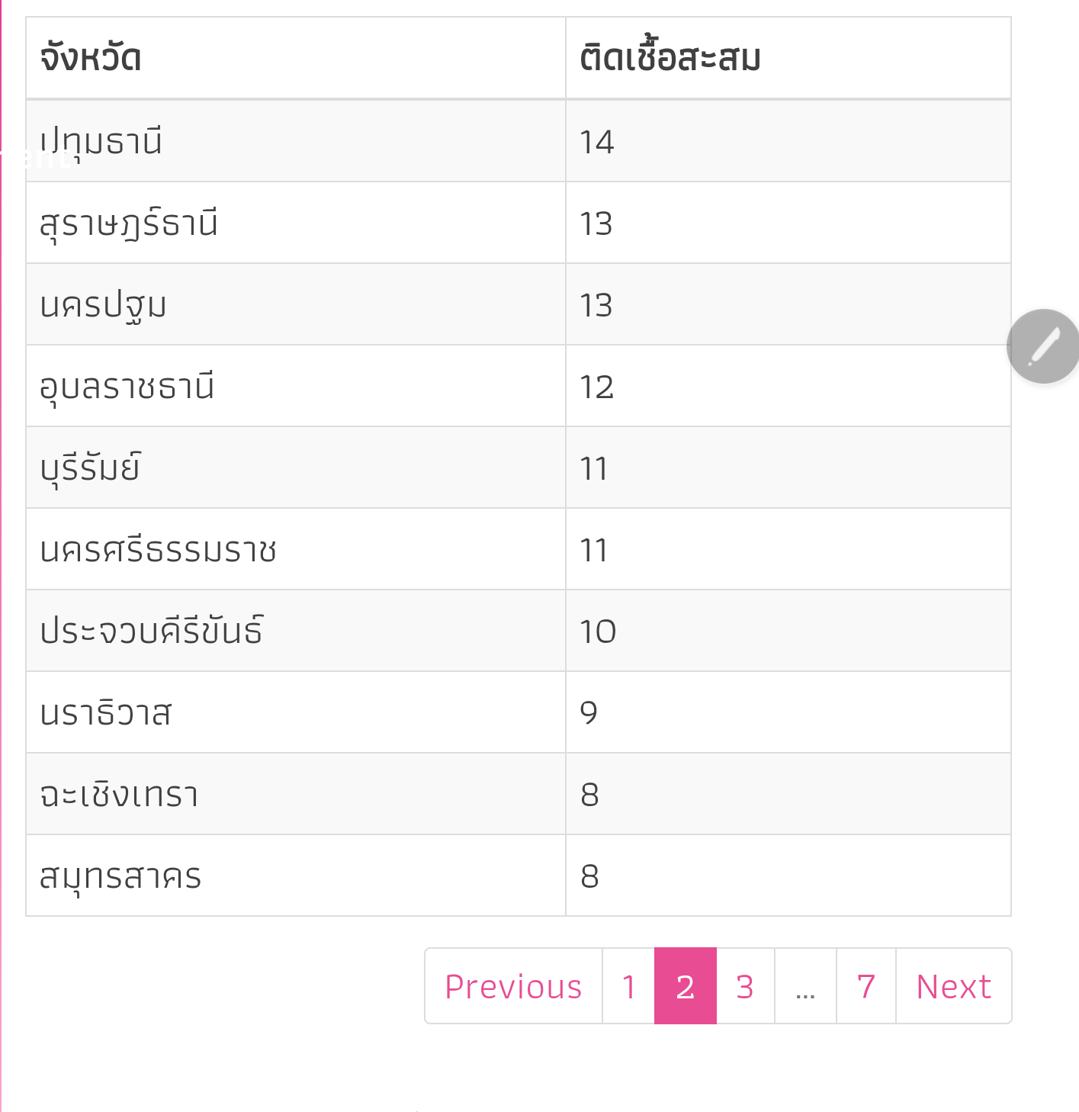Sort by the จังหวัด column header
This screenshot has width=1079, height=1112.
[x=91, y=59]
